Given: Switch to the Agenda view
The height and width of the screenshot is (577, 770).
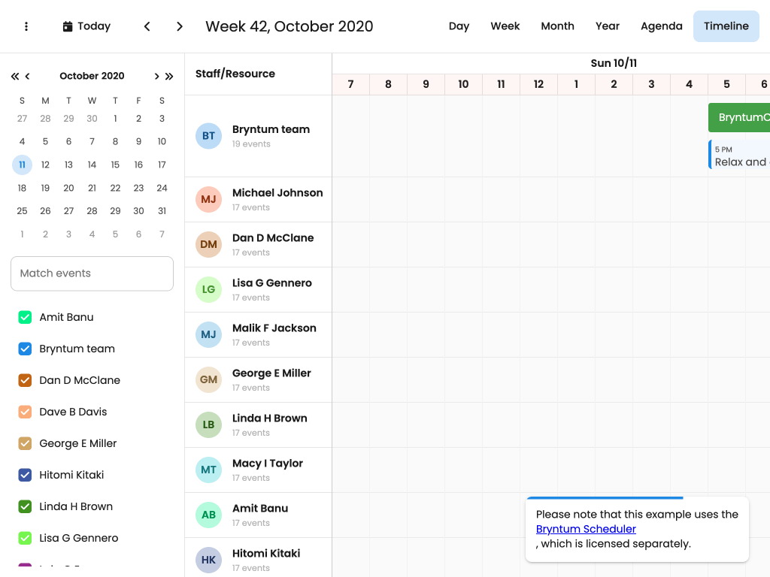Looking at the screenshot, I should pyautogui.click(x=661, y=26).
